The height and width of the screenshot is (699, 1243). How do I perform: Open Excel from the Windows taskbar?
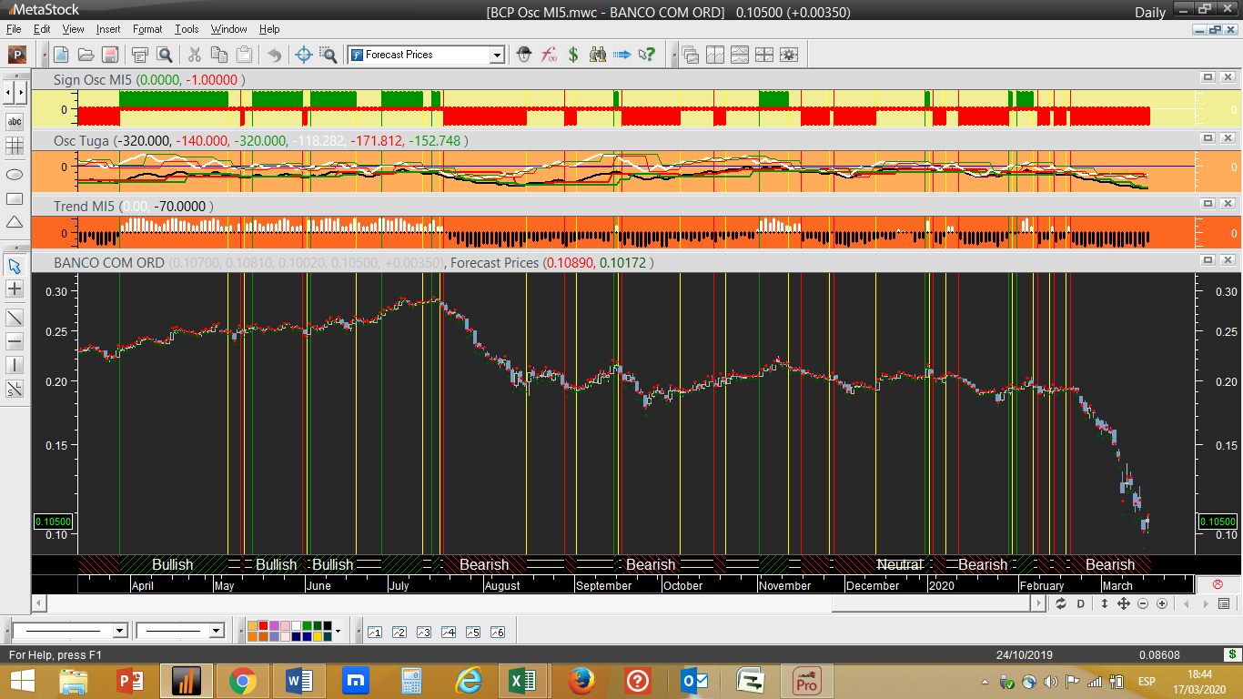point(522,681)
